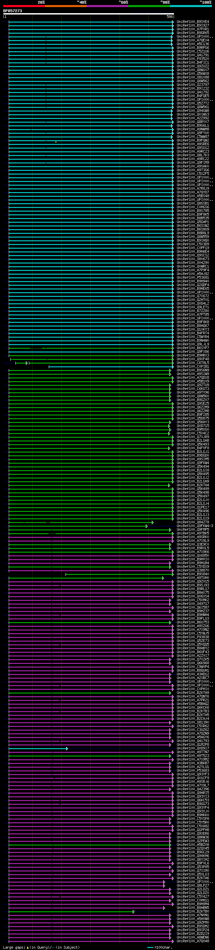Select the UniRef100_Q9SE25 label

[192, 403]
